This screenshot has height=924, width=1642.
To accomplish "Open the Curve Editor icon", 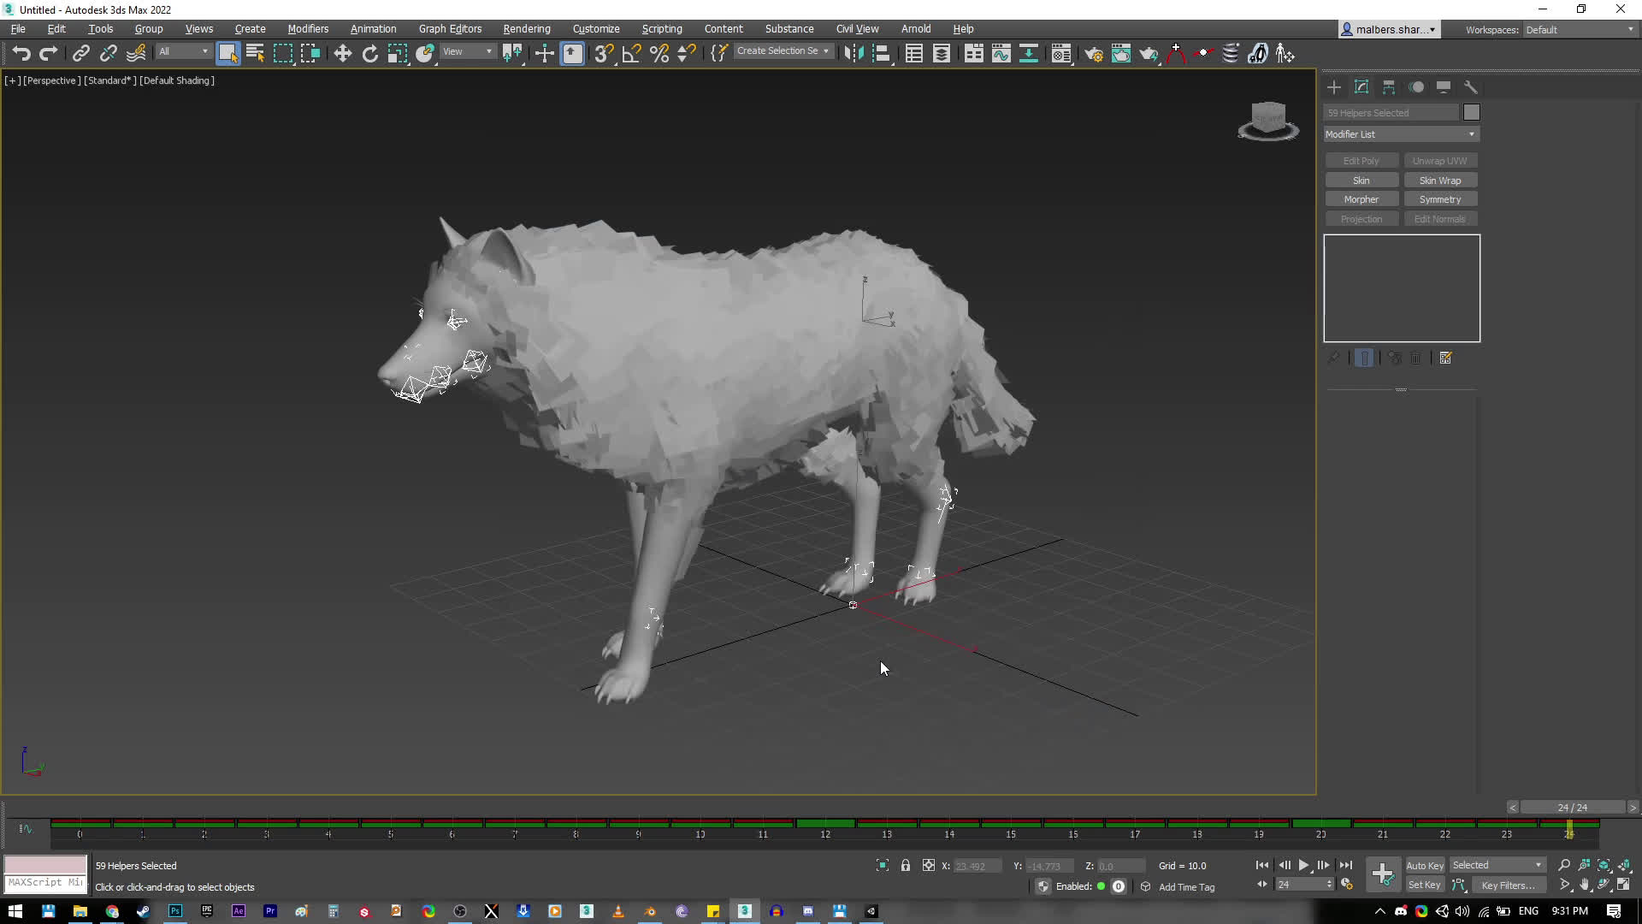I will point(1001,54).
